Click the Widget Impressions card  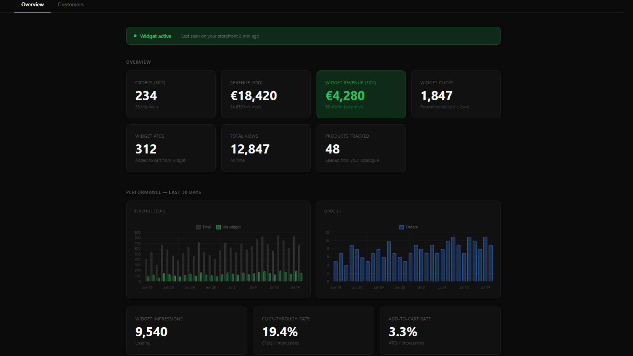tap(187, 331)
